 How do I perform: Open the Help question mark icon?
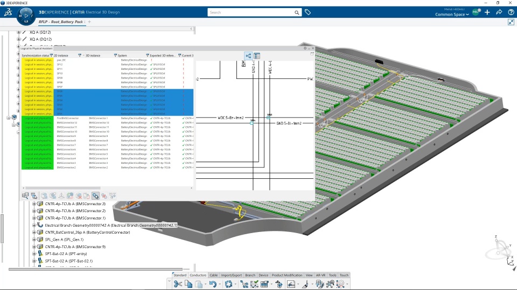511,12
